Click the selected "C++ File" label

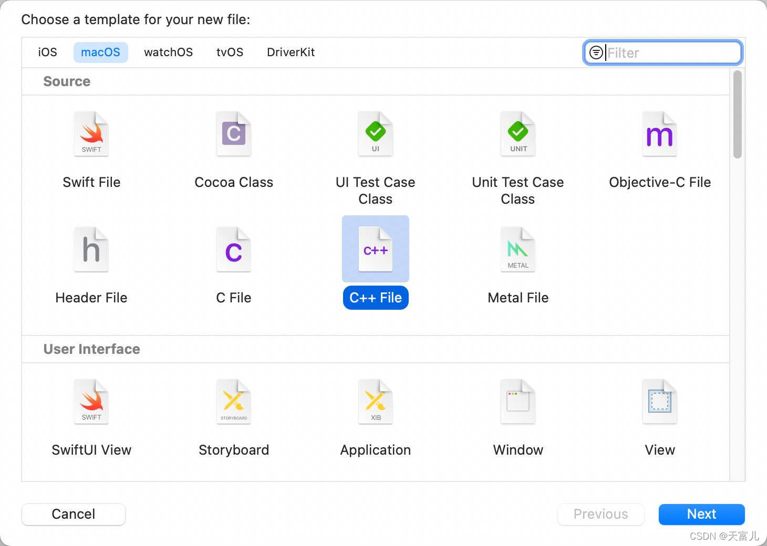tap(376, 298)
